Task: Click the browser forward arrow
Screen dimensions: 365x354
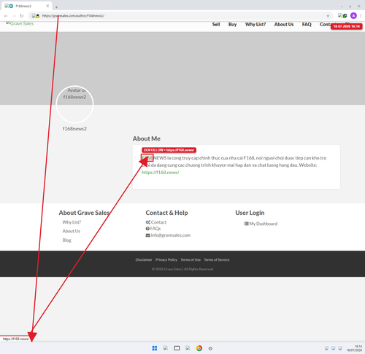Action: [14, 16]
